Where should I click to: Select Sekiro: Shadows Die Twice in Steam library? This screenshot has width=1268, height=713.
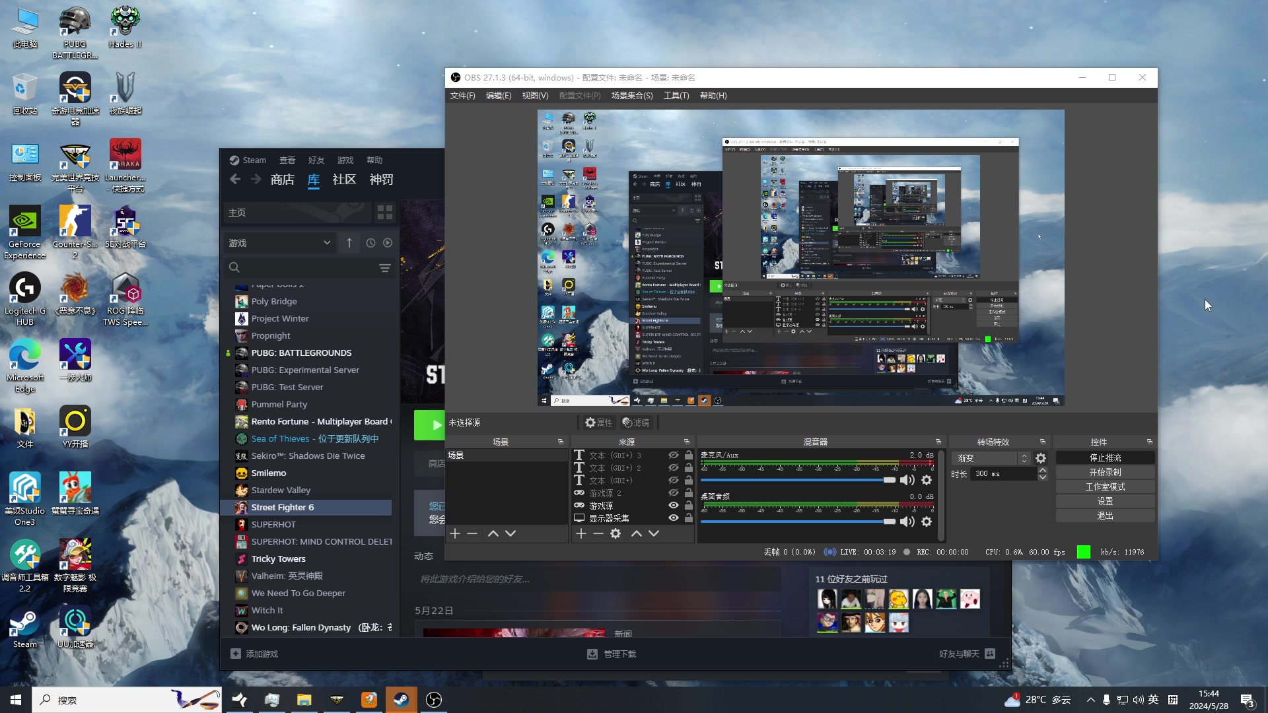[x=308, y=456]
